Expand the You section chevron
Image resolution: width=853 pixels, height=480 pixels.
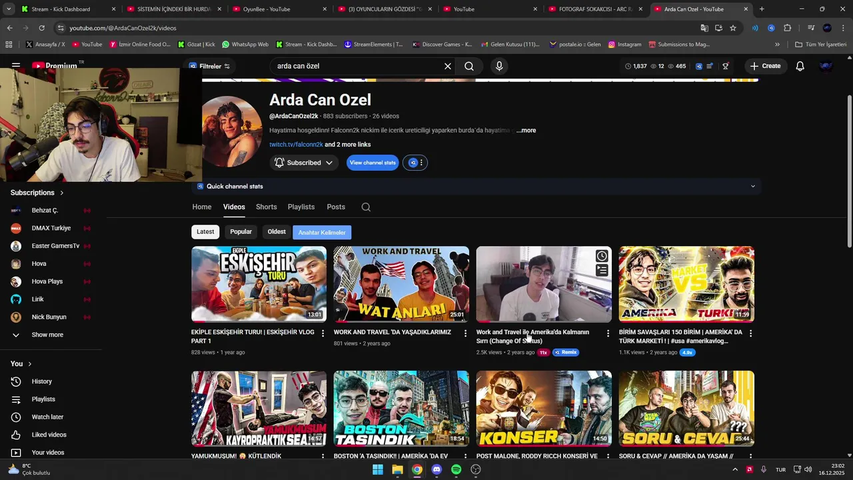click(x=29, y=364)
